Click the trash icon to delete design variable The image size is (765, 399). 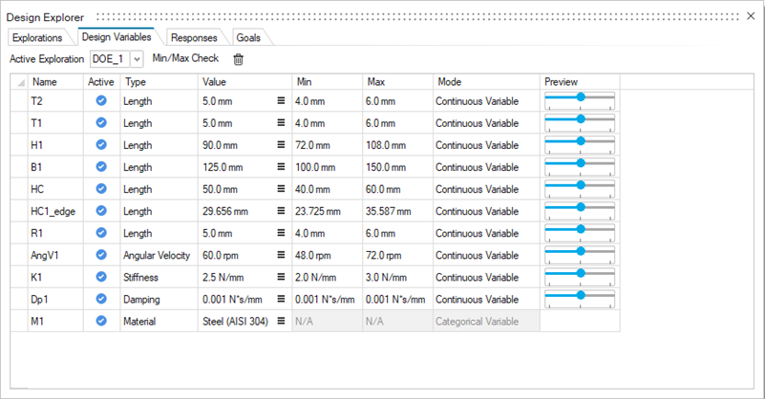pyautogui.click(x=239, y=59)
